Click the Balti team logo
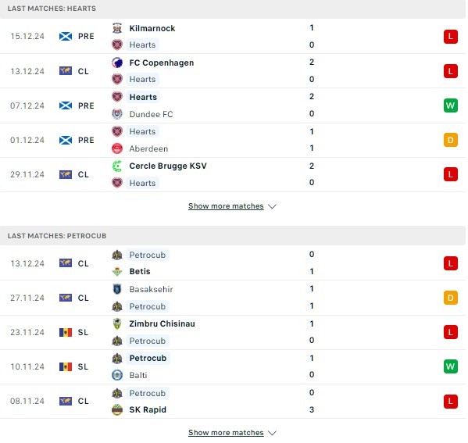468x443 pixels. 117,375
